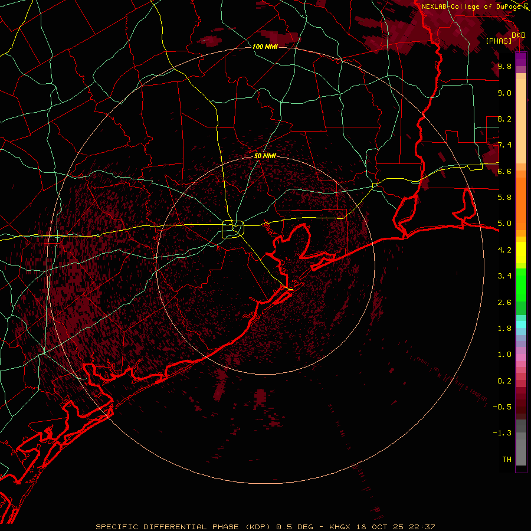Pick the bright green segment of the color bar
The width and height of the screenshot is (531, 531).
pos(521,284)
